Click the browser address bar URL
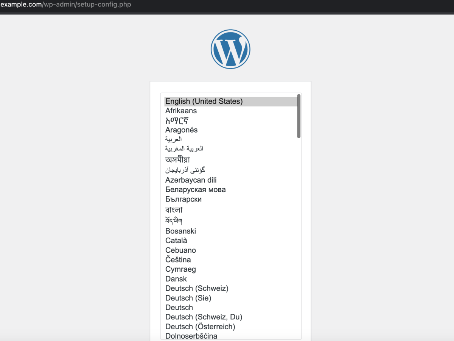The height and width of the screenshot is (341, 454). 66,5
